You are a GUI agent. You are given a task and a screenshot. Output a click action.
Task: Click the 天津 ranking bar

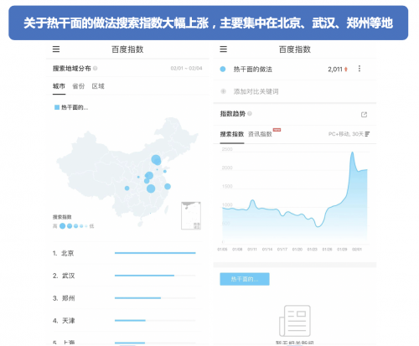155,320
